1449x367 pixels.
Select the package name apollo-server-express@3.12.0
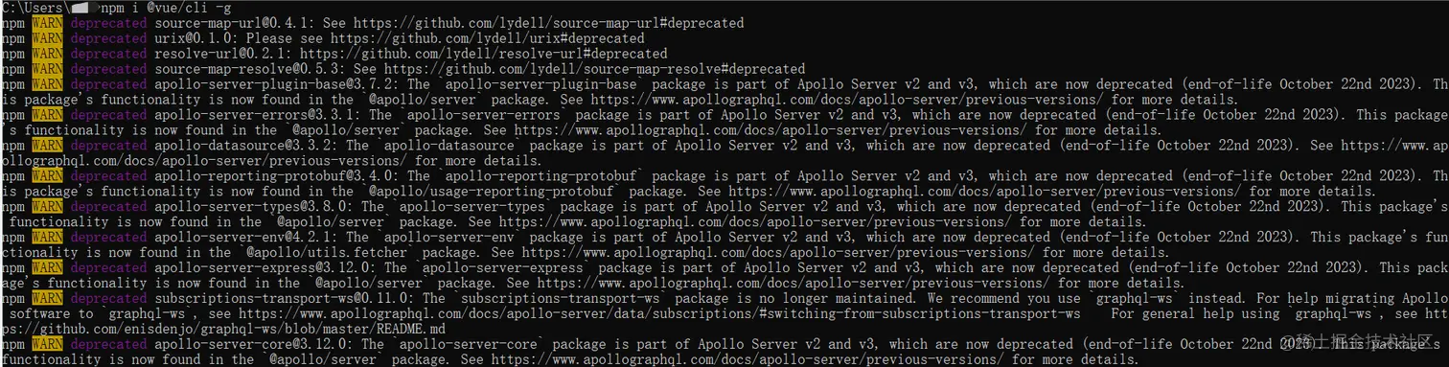click(264, 267)
